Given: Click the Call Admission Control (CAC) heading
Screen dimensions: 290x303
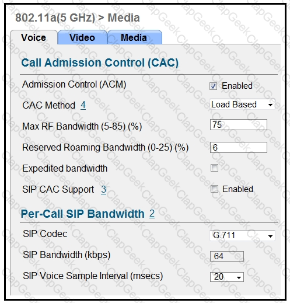Looking at the screenshot, I should pos(100,63).
